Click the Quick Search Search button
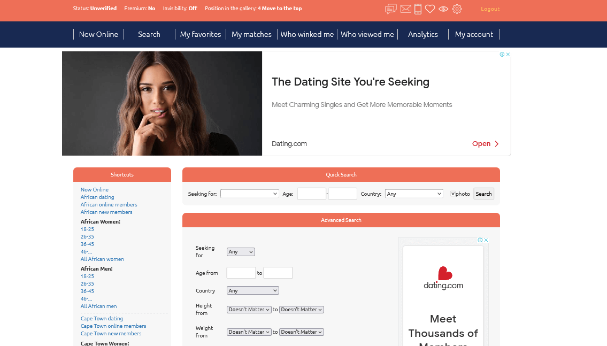Screen dimensions: 607x346 483,194
